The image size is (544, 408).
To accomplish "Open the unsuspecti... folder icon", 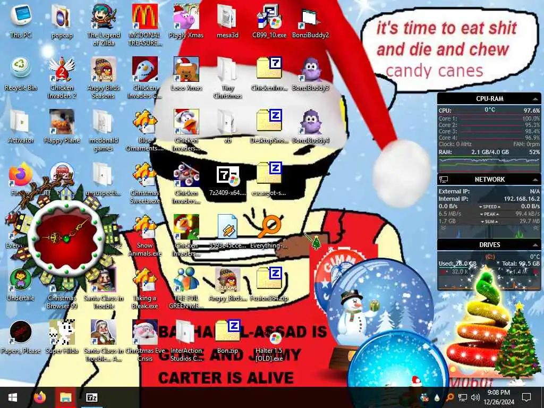I will [x=104, y=179].
